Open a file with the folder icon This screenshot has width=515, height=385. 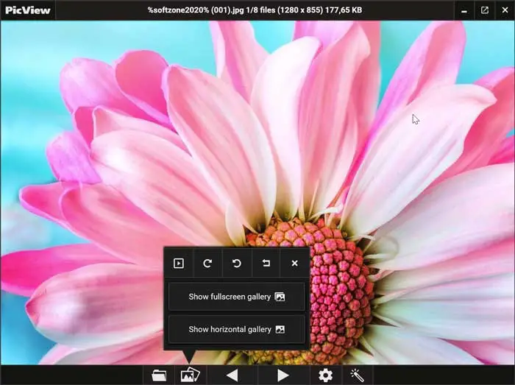(159, 375)
